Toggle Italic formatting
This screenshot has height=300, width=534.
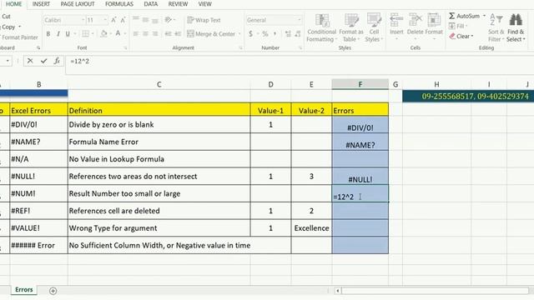tap(58, 33)
